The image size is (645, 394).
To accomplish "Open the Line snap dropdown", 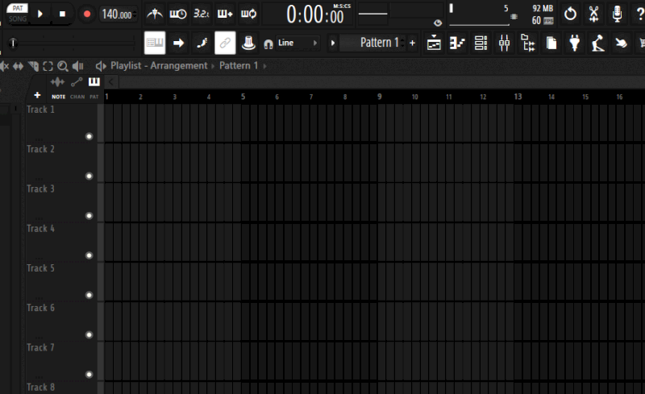I will tap(297, 43).
